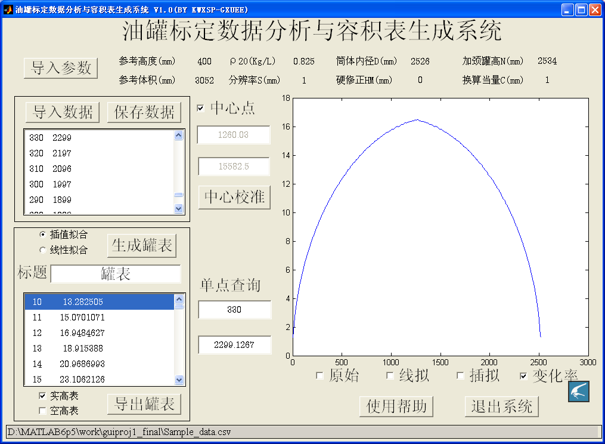Screen dimensions: 605x444
Task: Enable 原始 plot checkbox
Action: tap(319, 375)
